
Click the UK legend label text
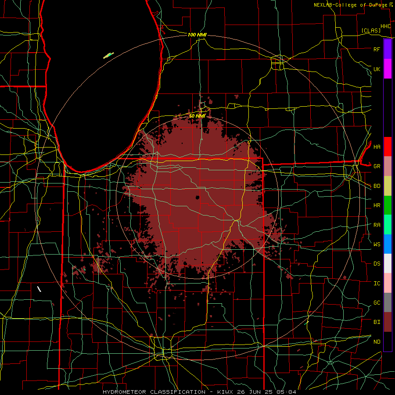(x=377, y=69)
